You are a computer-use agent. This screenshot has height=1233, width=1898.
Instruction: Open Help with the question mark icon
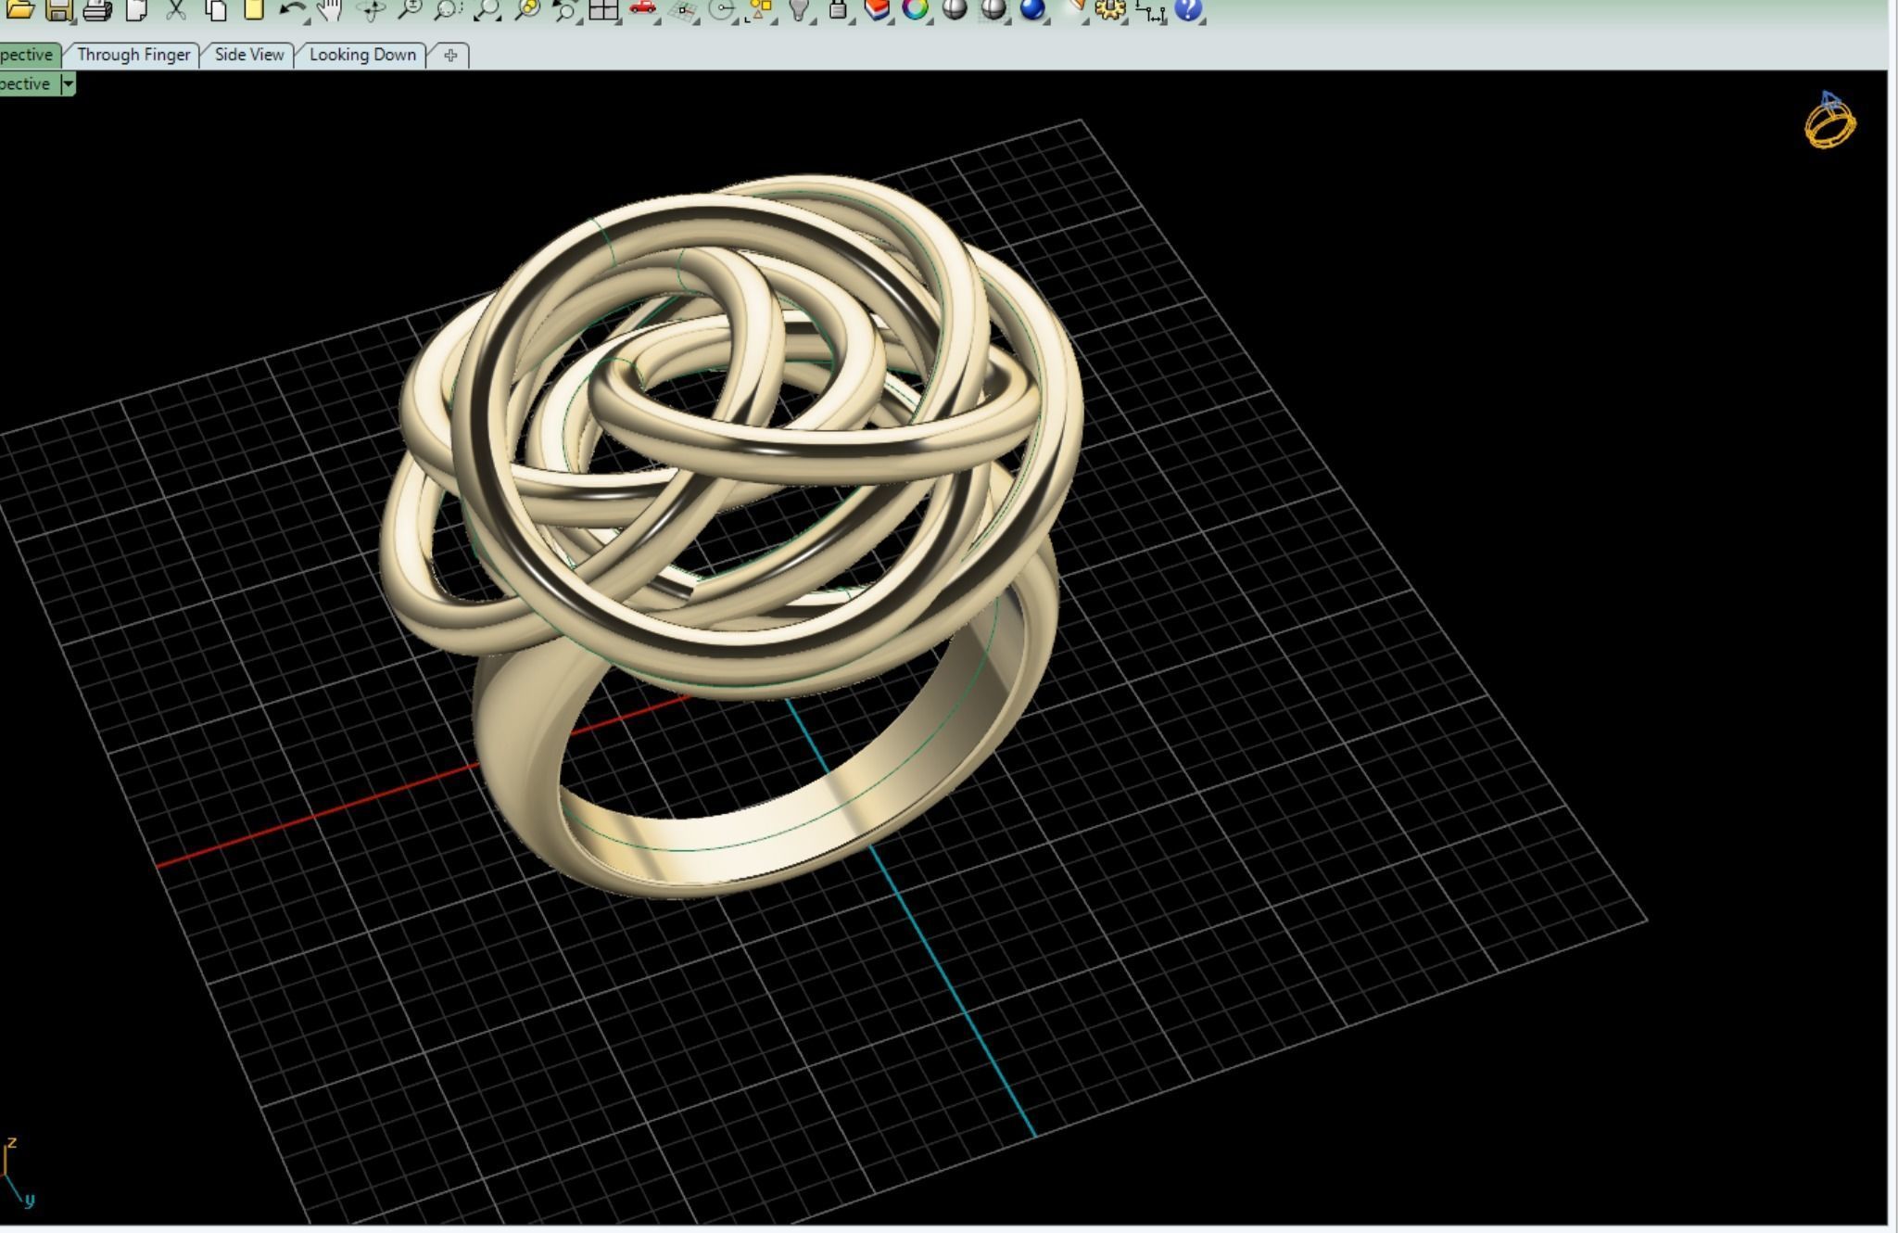click(x=1189, y=9)
